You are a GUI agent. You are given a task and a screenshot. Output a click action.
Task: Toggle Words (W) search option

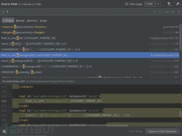pyautogui.click(x=173, y=12)
